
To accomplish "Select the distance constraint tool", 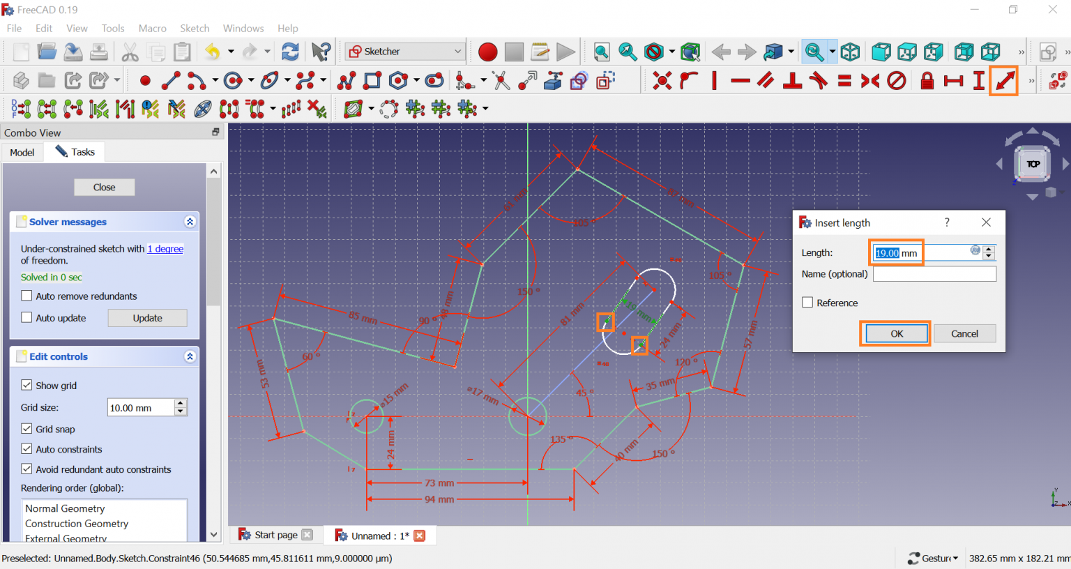I will click(1004, 81).
